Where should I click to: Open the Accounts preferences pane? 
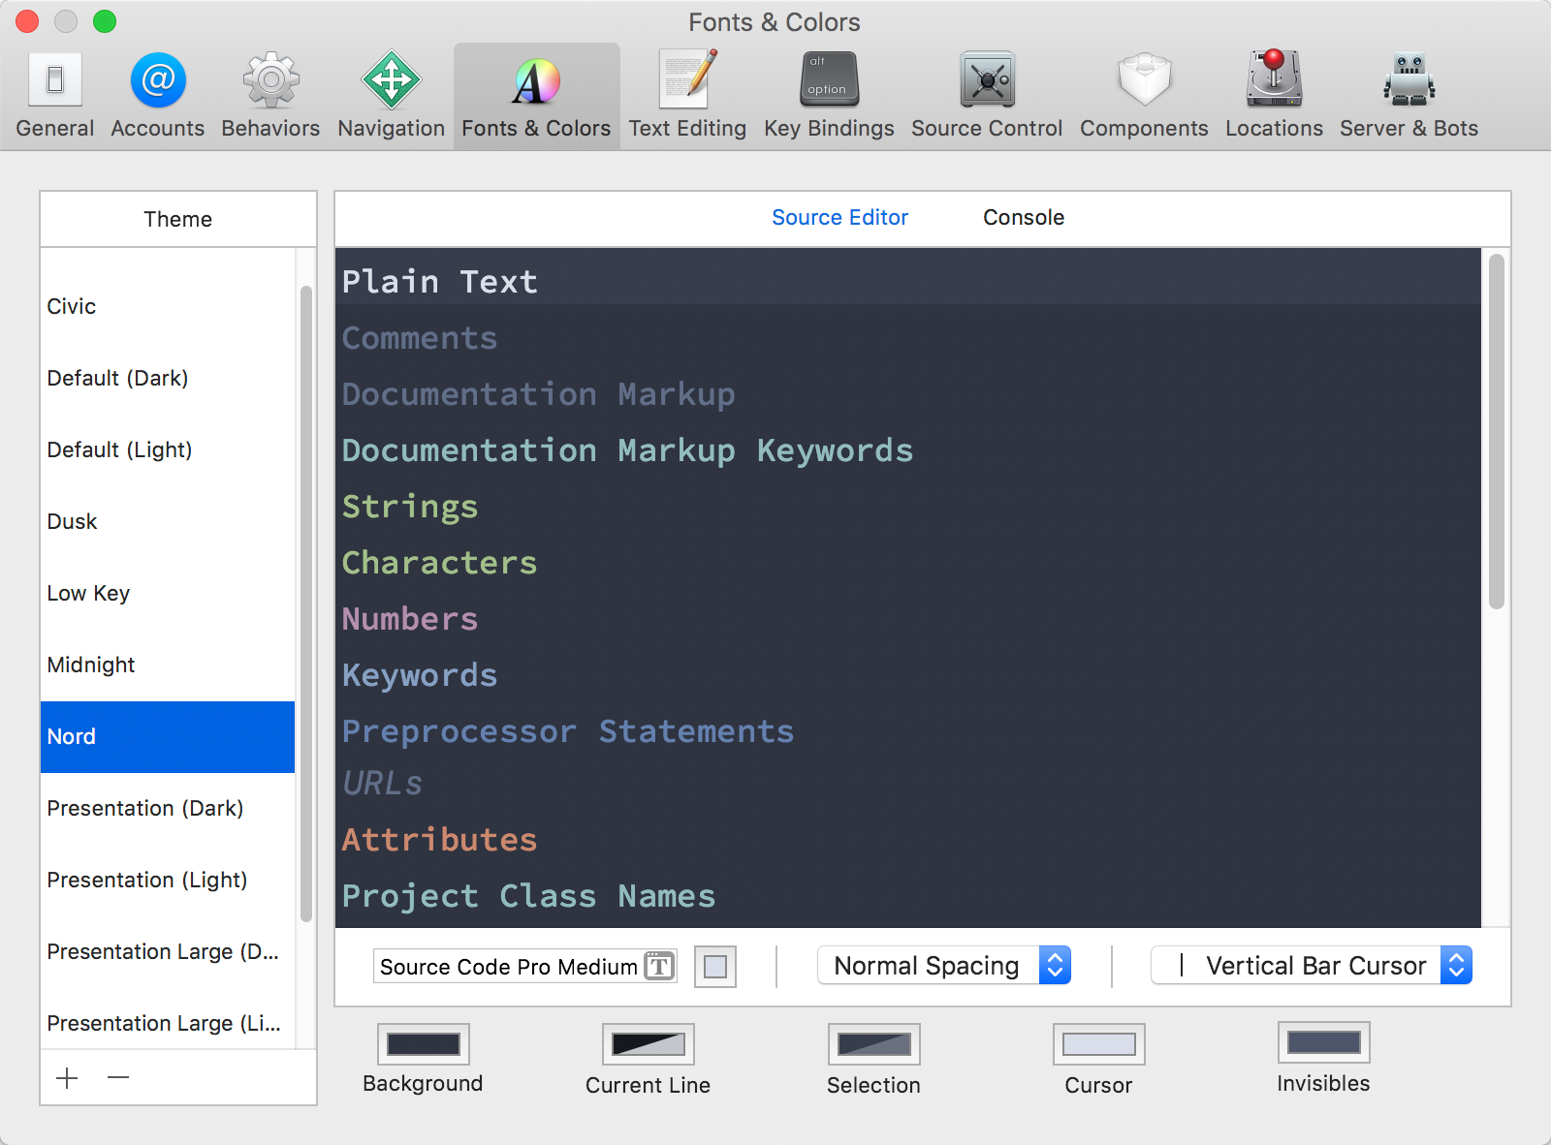pyautogui.click(x=158, y=96)
